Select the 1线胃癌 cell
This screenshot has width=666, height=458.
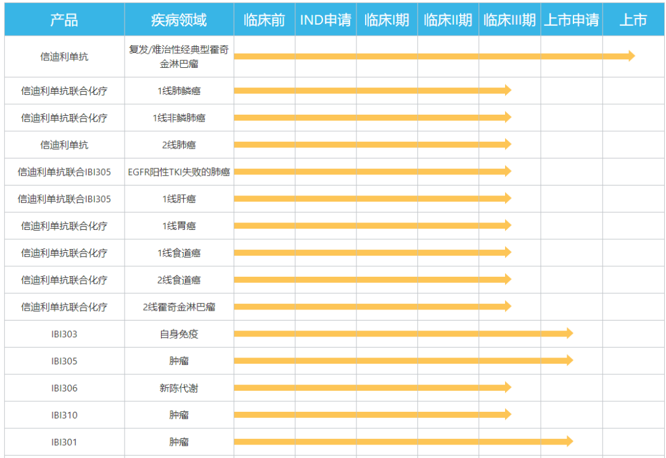[179, 226]
